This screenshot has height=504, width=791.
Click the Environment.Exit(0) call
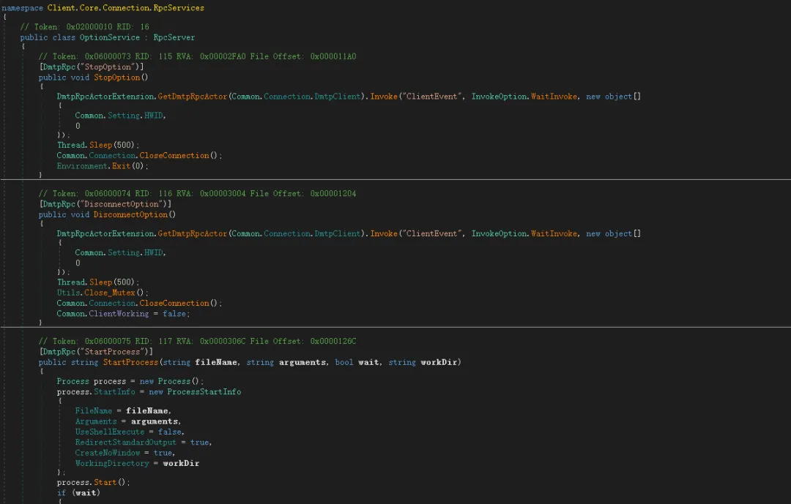(103, 166)
